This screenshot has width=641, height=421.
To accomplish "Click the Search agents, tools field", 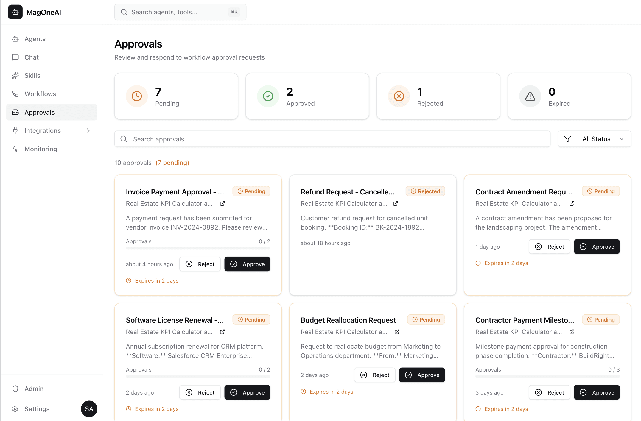I will (x=180, y=12).
